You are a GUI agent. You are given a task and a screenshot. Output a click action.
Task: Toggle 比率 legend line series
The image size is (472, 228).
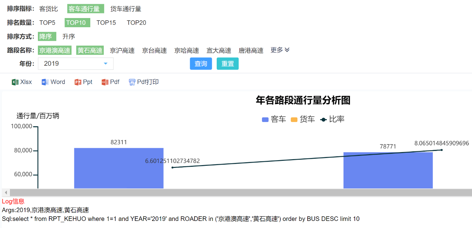pos(332,119)
